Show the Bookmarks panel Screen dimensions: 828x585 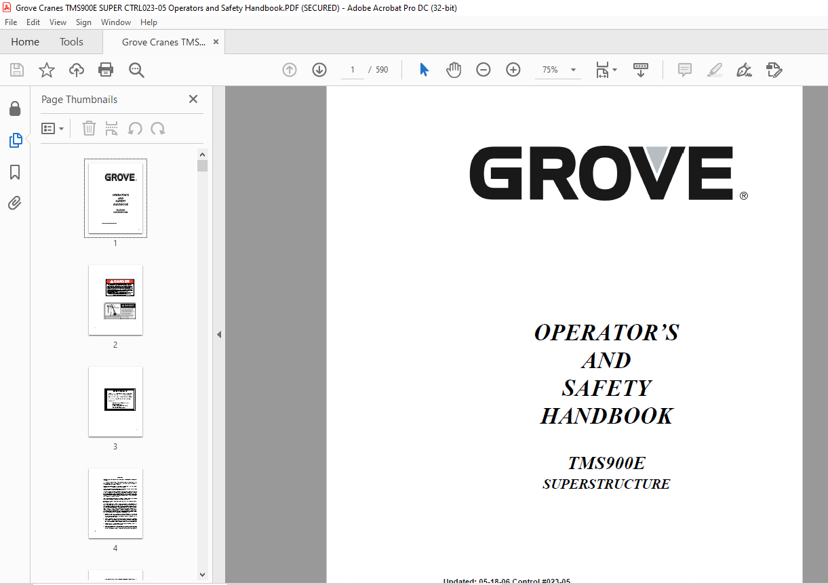[x=15, y=172]
